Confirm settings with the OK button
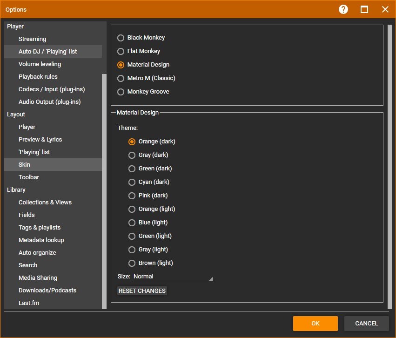396x338 pixels. pyautogui.click(x=315, y=324)
